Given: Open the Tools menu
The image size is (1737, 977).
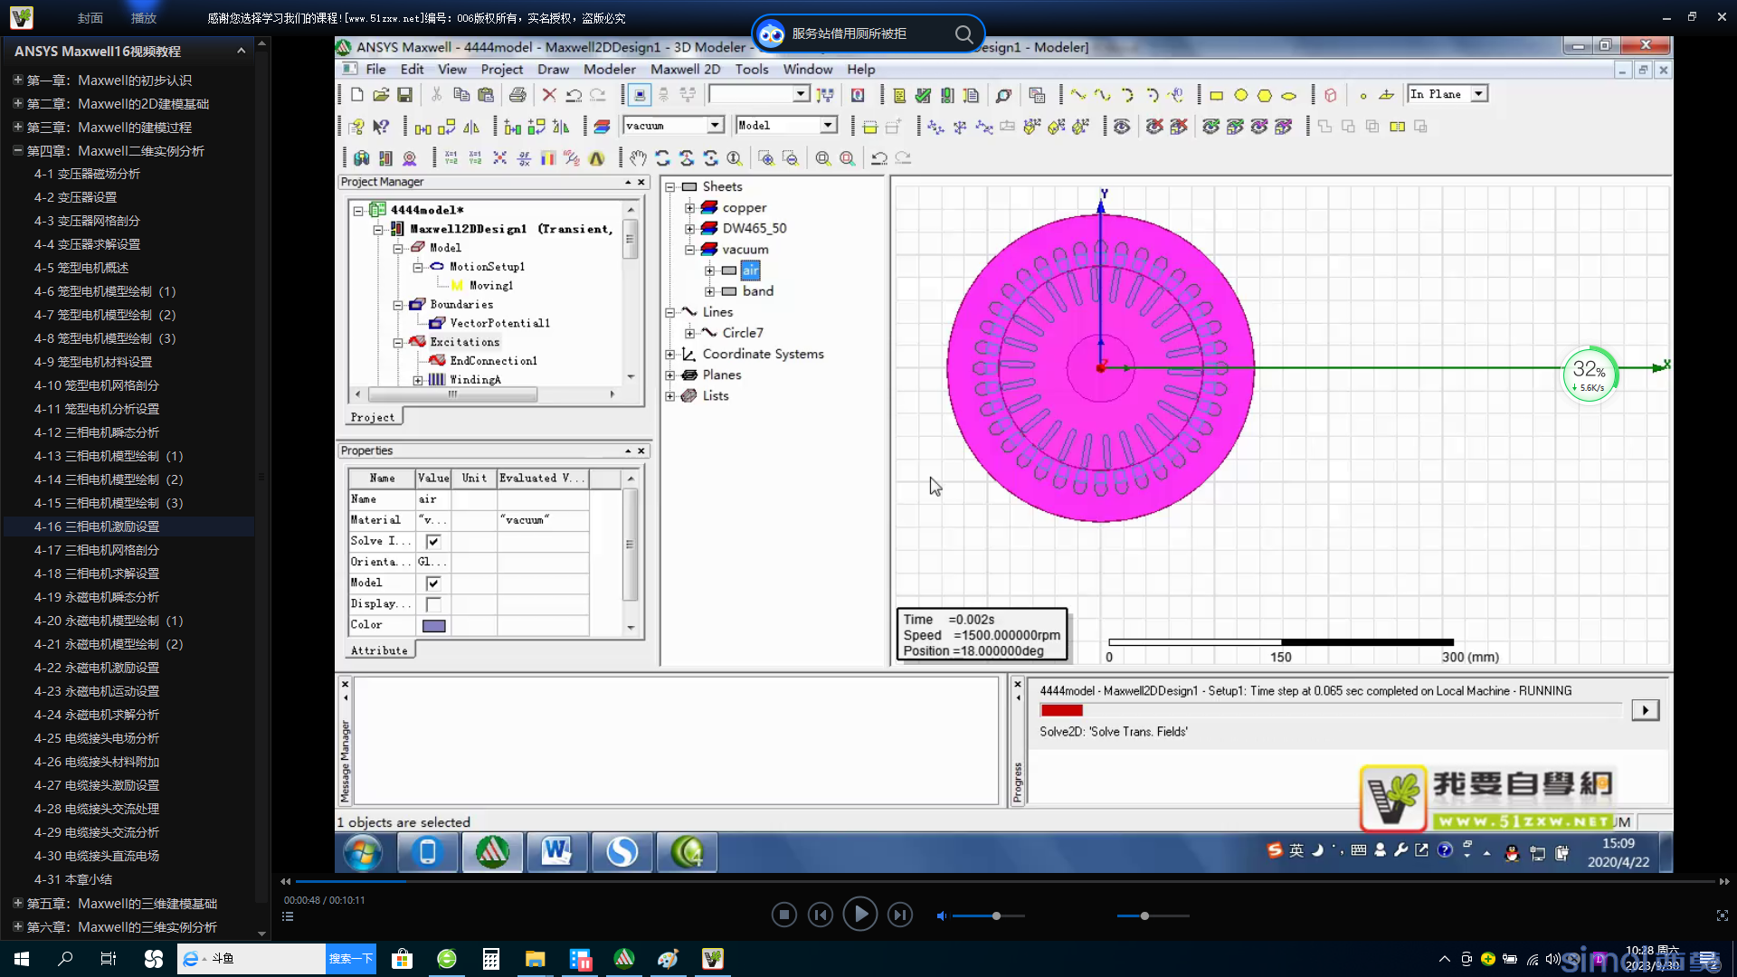Looking at the screenshot, I should (751, 70).
